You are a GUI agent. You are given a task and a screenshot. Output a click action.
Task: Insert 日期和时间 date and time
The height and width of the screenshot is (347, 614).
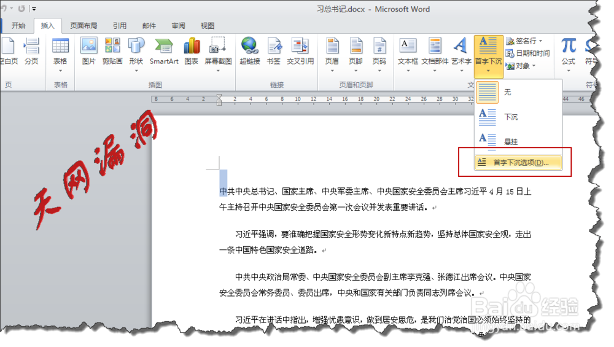pos(528,53)
